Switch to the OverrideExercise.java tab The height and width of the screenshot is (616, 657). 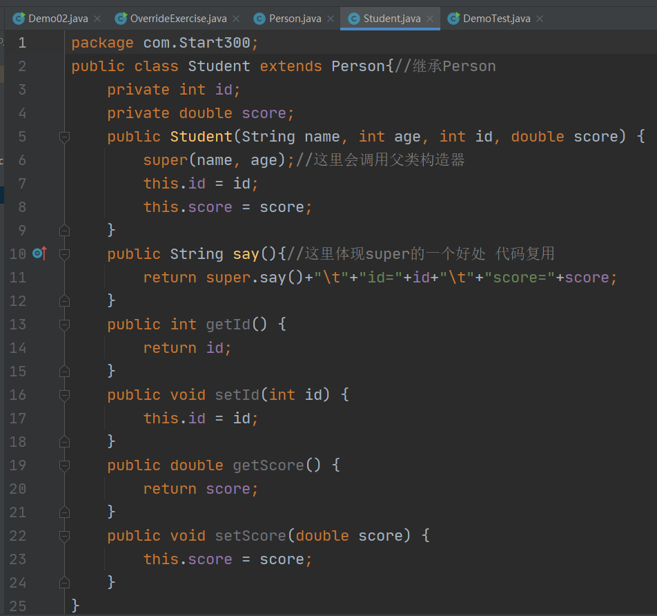(x=178, y=19)
